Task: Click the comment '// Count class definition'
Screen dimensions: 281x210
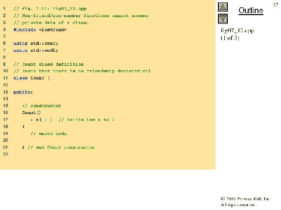Action: tap(48, 64)
